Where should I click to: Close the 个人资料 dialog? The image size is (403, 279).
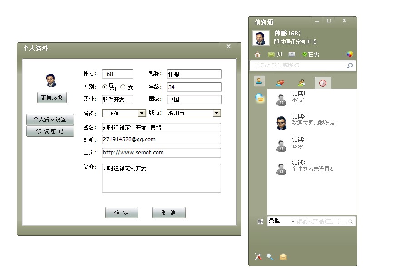coord(228,46)
